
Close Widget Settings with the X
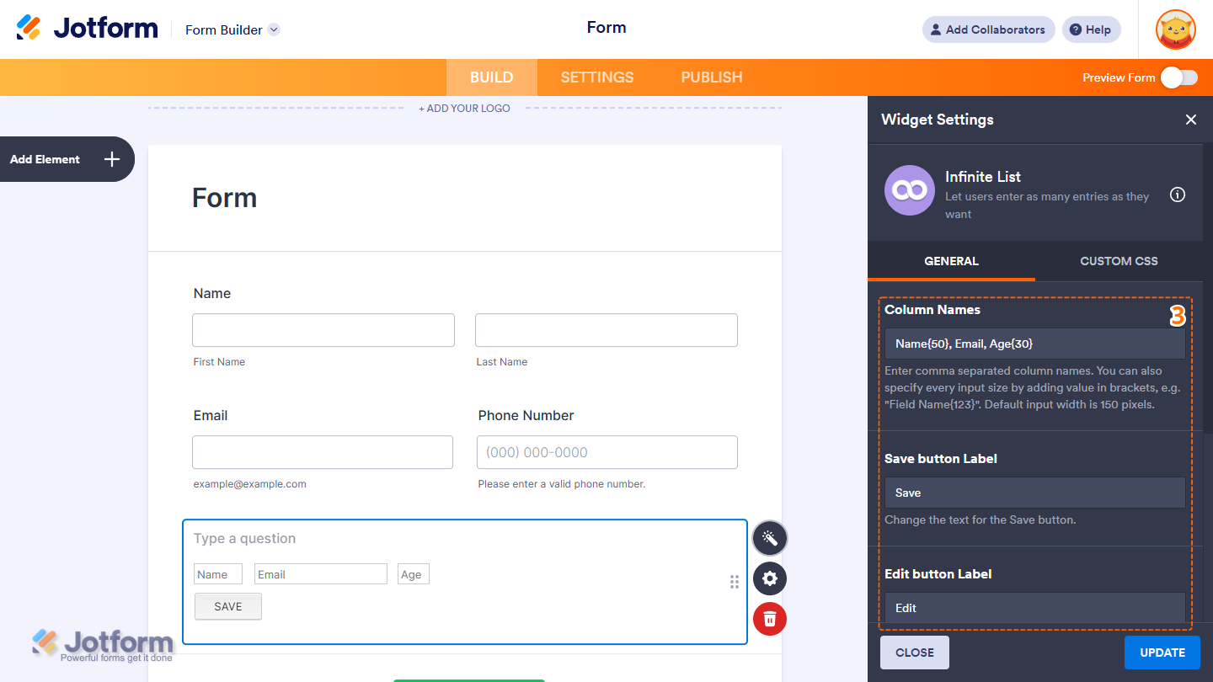pyautogui.click(x=1190, y=120)
